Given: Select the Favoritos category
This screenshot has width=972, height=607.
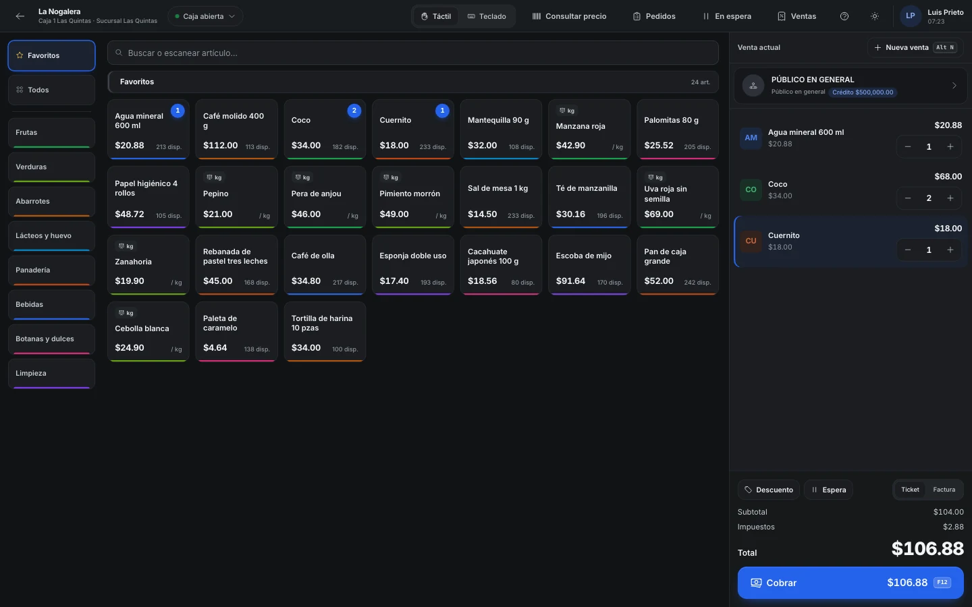Looking at the screenshot, I should tap(51, 55).
